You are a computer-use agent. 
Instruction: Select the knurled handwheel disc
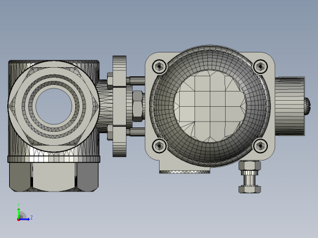(119, 106)
